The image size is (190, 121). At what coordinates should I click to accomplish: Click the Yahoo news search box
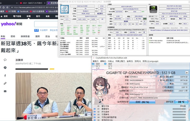46,24
